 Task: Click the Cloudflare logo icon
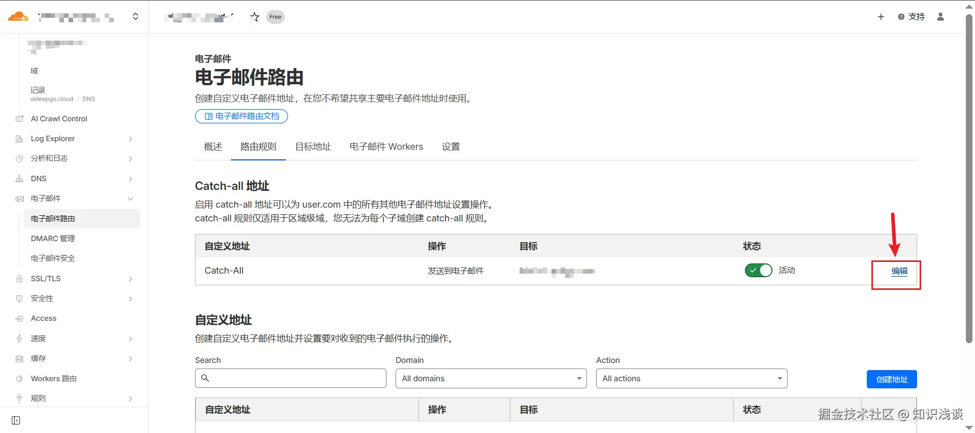pyautogui.click(x=18, y=17)
